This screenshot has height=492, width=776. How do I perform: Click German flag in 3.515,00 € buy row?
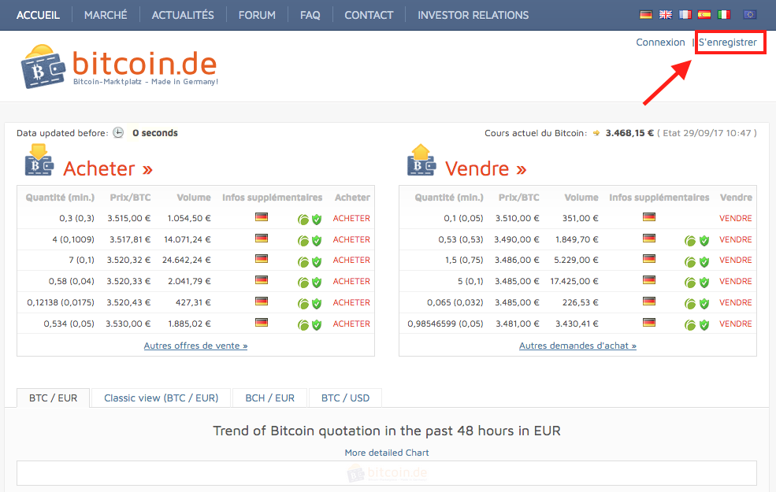tap(262, 216)
